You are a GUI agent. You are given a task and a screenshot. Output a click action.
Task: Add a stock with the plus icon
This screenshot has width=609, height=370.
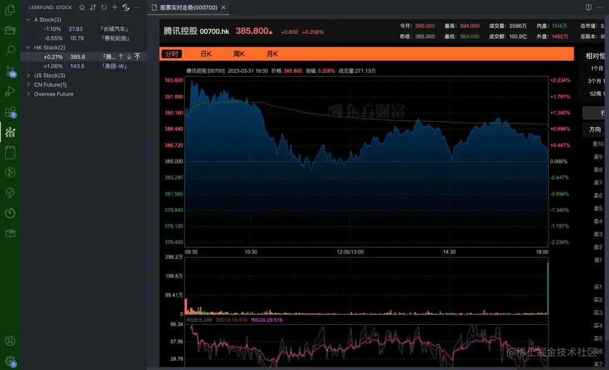(114, 7)
